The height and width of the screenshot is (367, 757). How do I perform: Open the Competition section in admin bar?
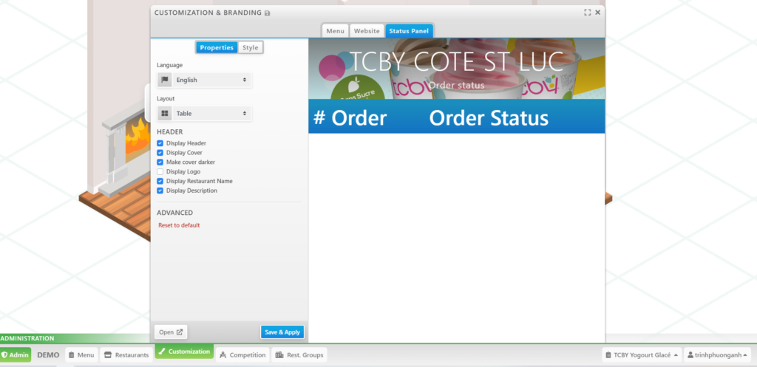click(242, 355)
